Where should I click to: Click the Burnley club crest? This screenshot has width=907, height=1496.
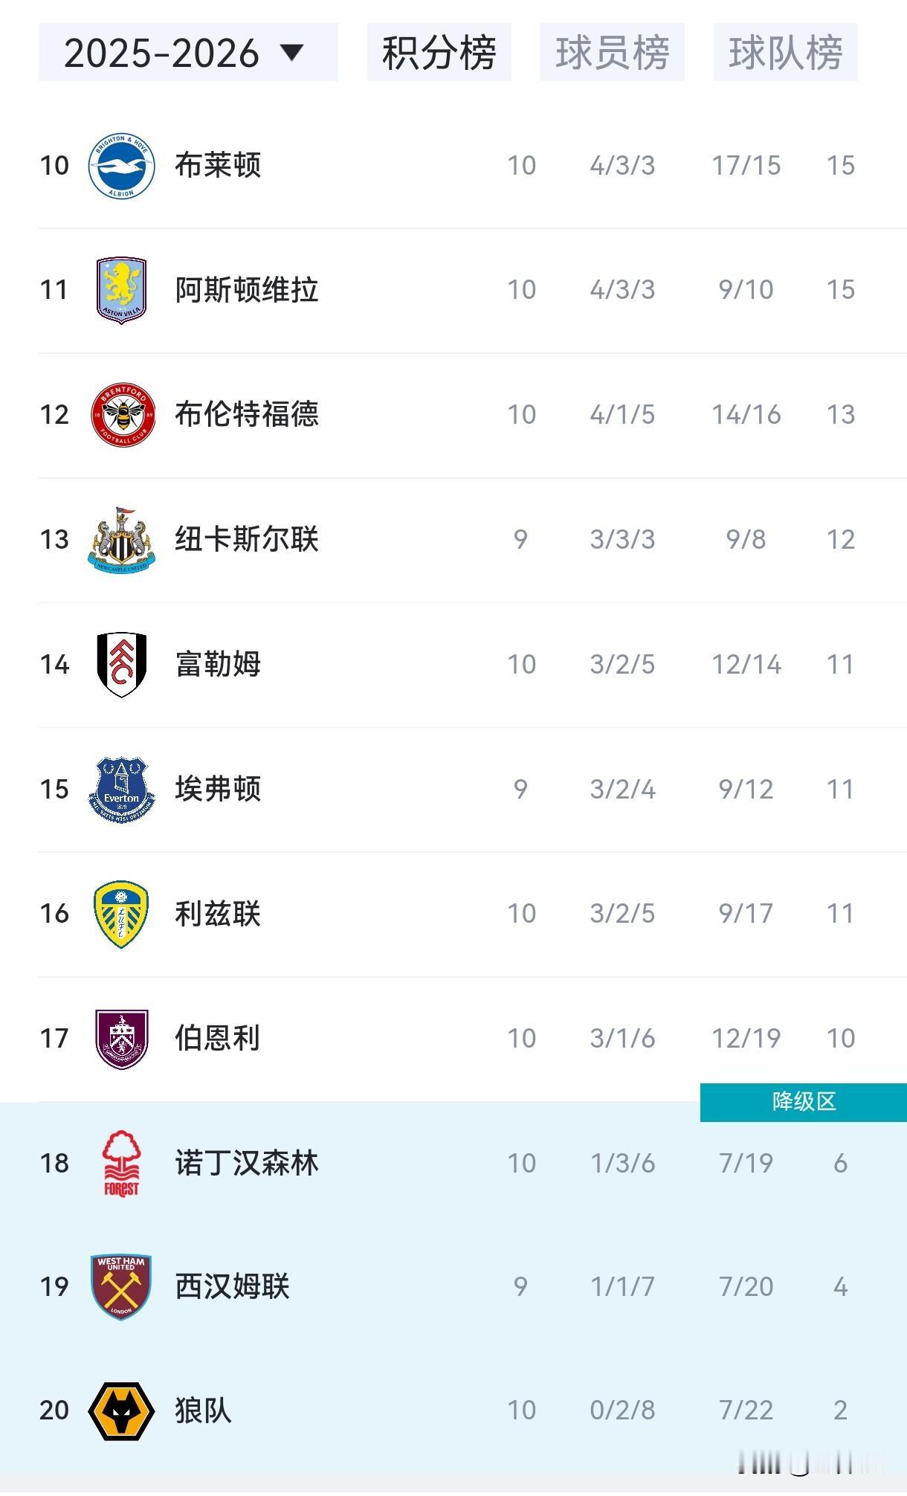pyautogui.click(x=121, y=1039)
